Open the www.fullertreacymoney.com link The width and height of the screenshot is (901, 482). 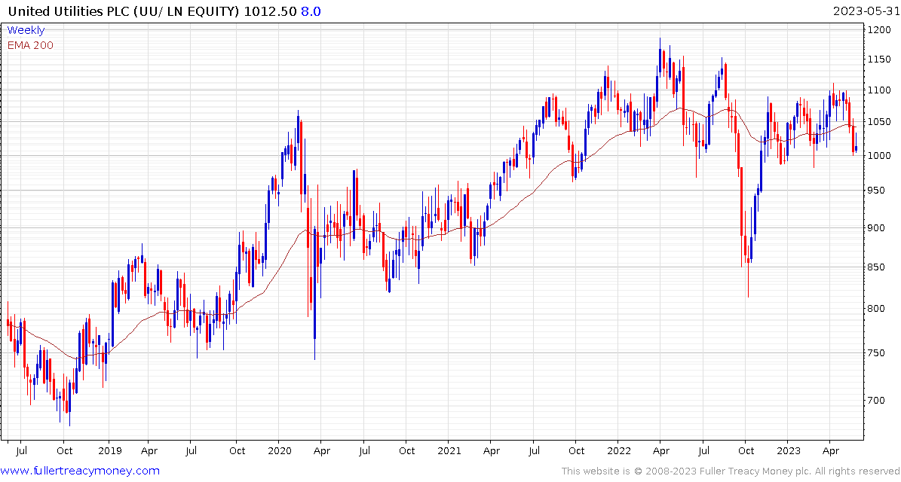pyautogui.click(x=81, y=471)
